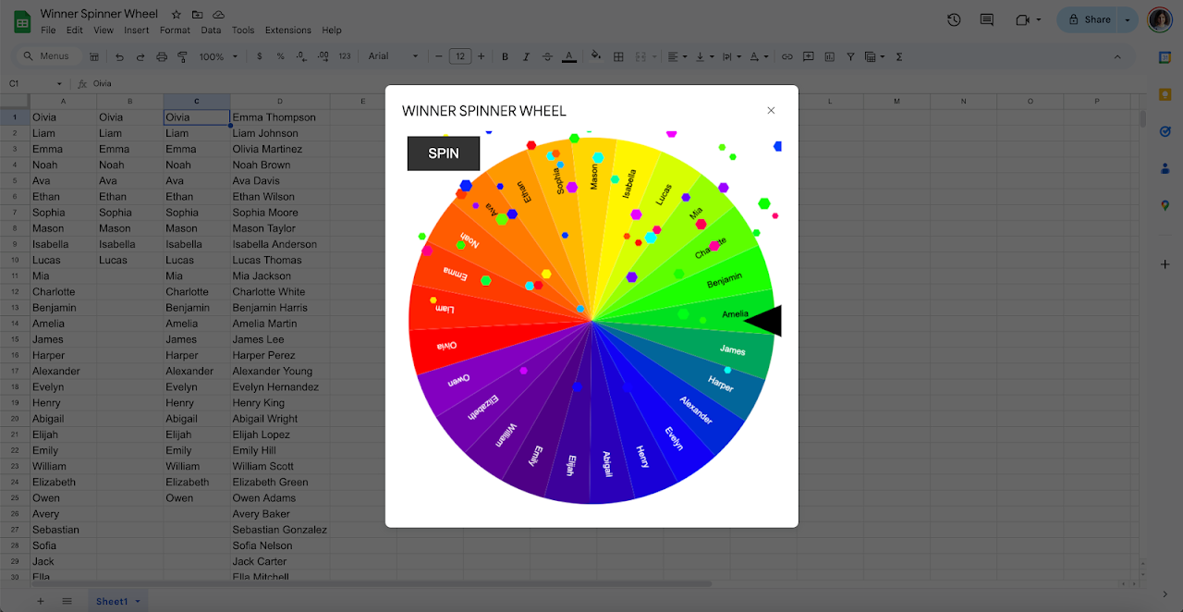
Task: Apply currency format with dollar icon
Action: 259,57
